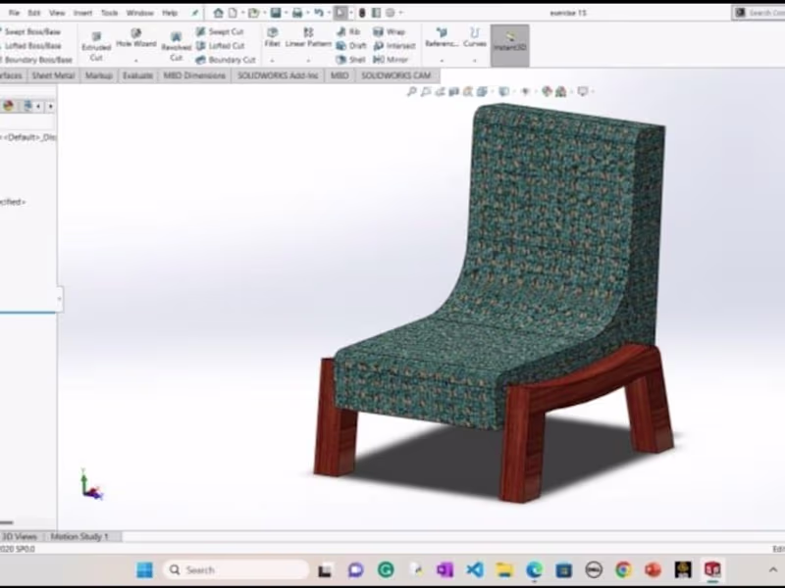The image size is (785, 588).
Task: Collapse the FeatureManager design tree panel
Action: coord(62,300)
